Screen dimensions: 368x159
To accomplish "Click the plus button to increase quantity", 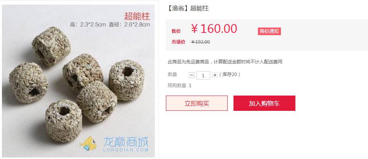I will [x=215, y=75].
